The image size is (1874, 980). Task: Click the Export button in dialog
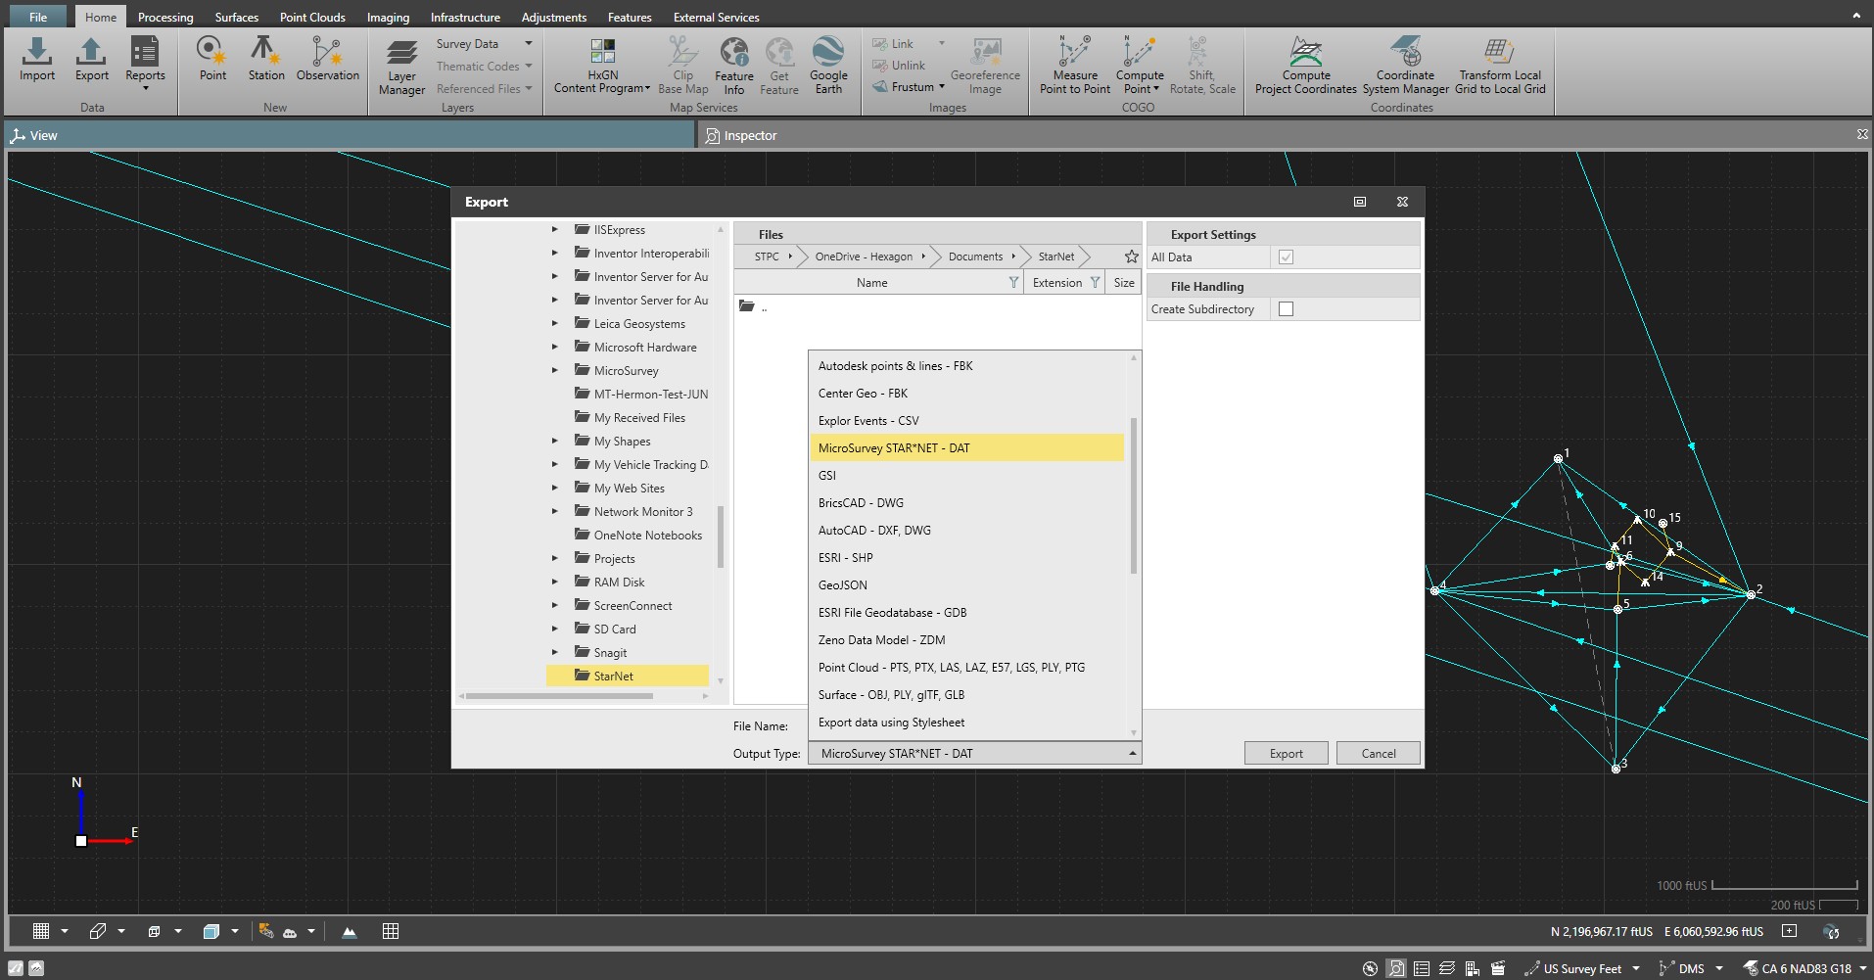point(1286,754)
